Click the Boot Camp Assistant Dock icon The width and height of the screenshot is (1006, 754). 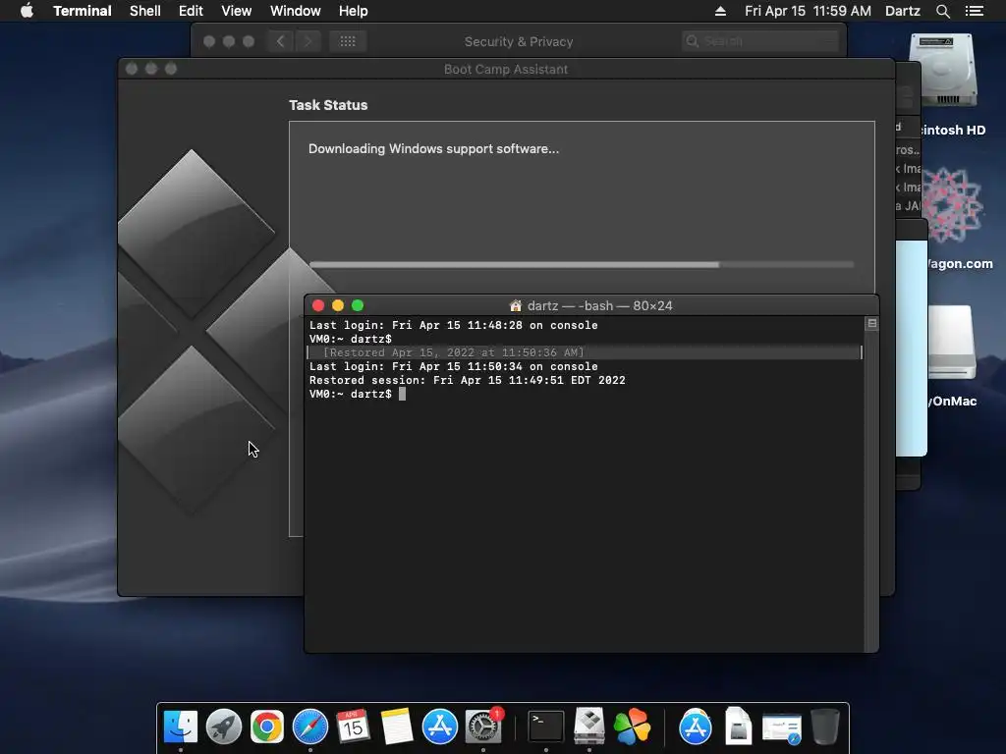[x=589, y=727]
